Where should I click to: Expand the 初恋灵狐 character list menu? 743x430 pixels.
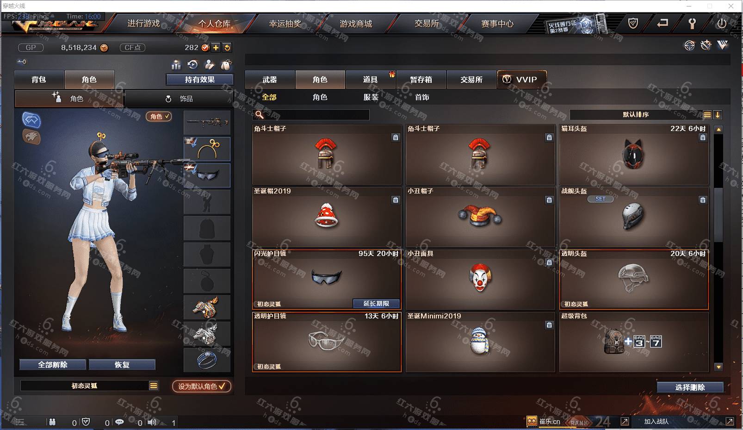[x=154, y=386]
